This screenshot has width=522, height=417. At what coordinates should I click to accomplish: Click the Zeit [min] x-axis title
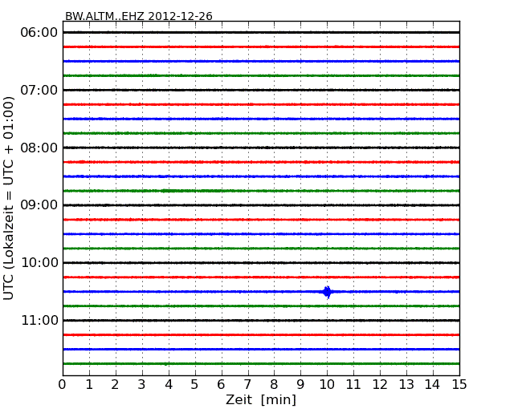[x=261, y=399]
